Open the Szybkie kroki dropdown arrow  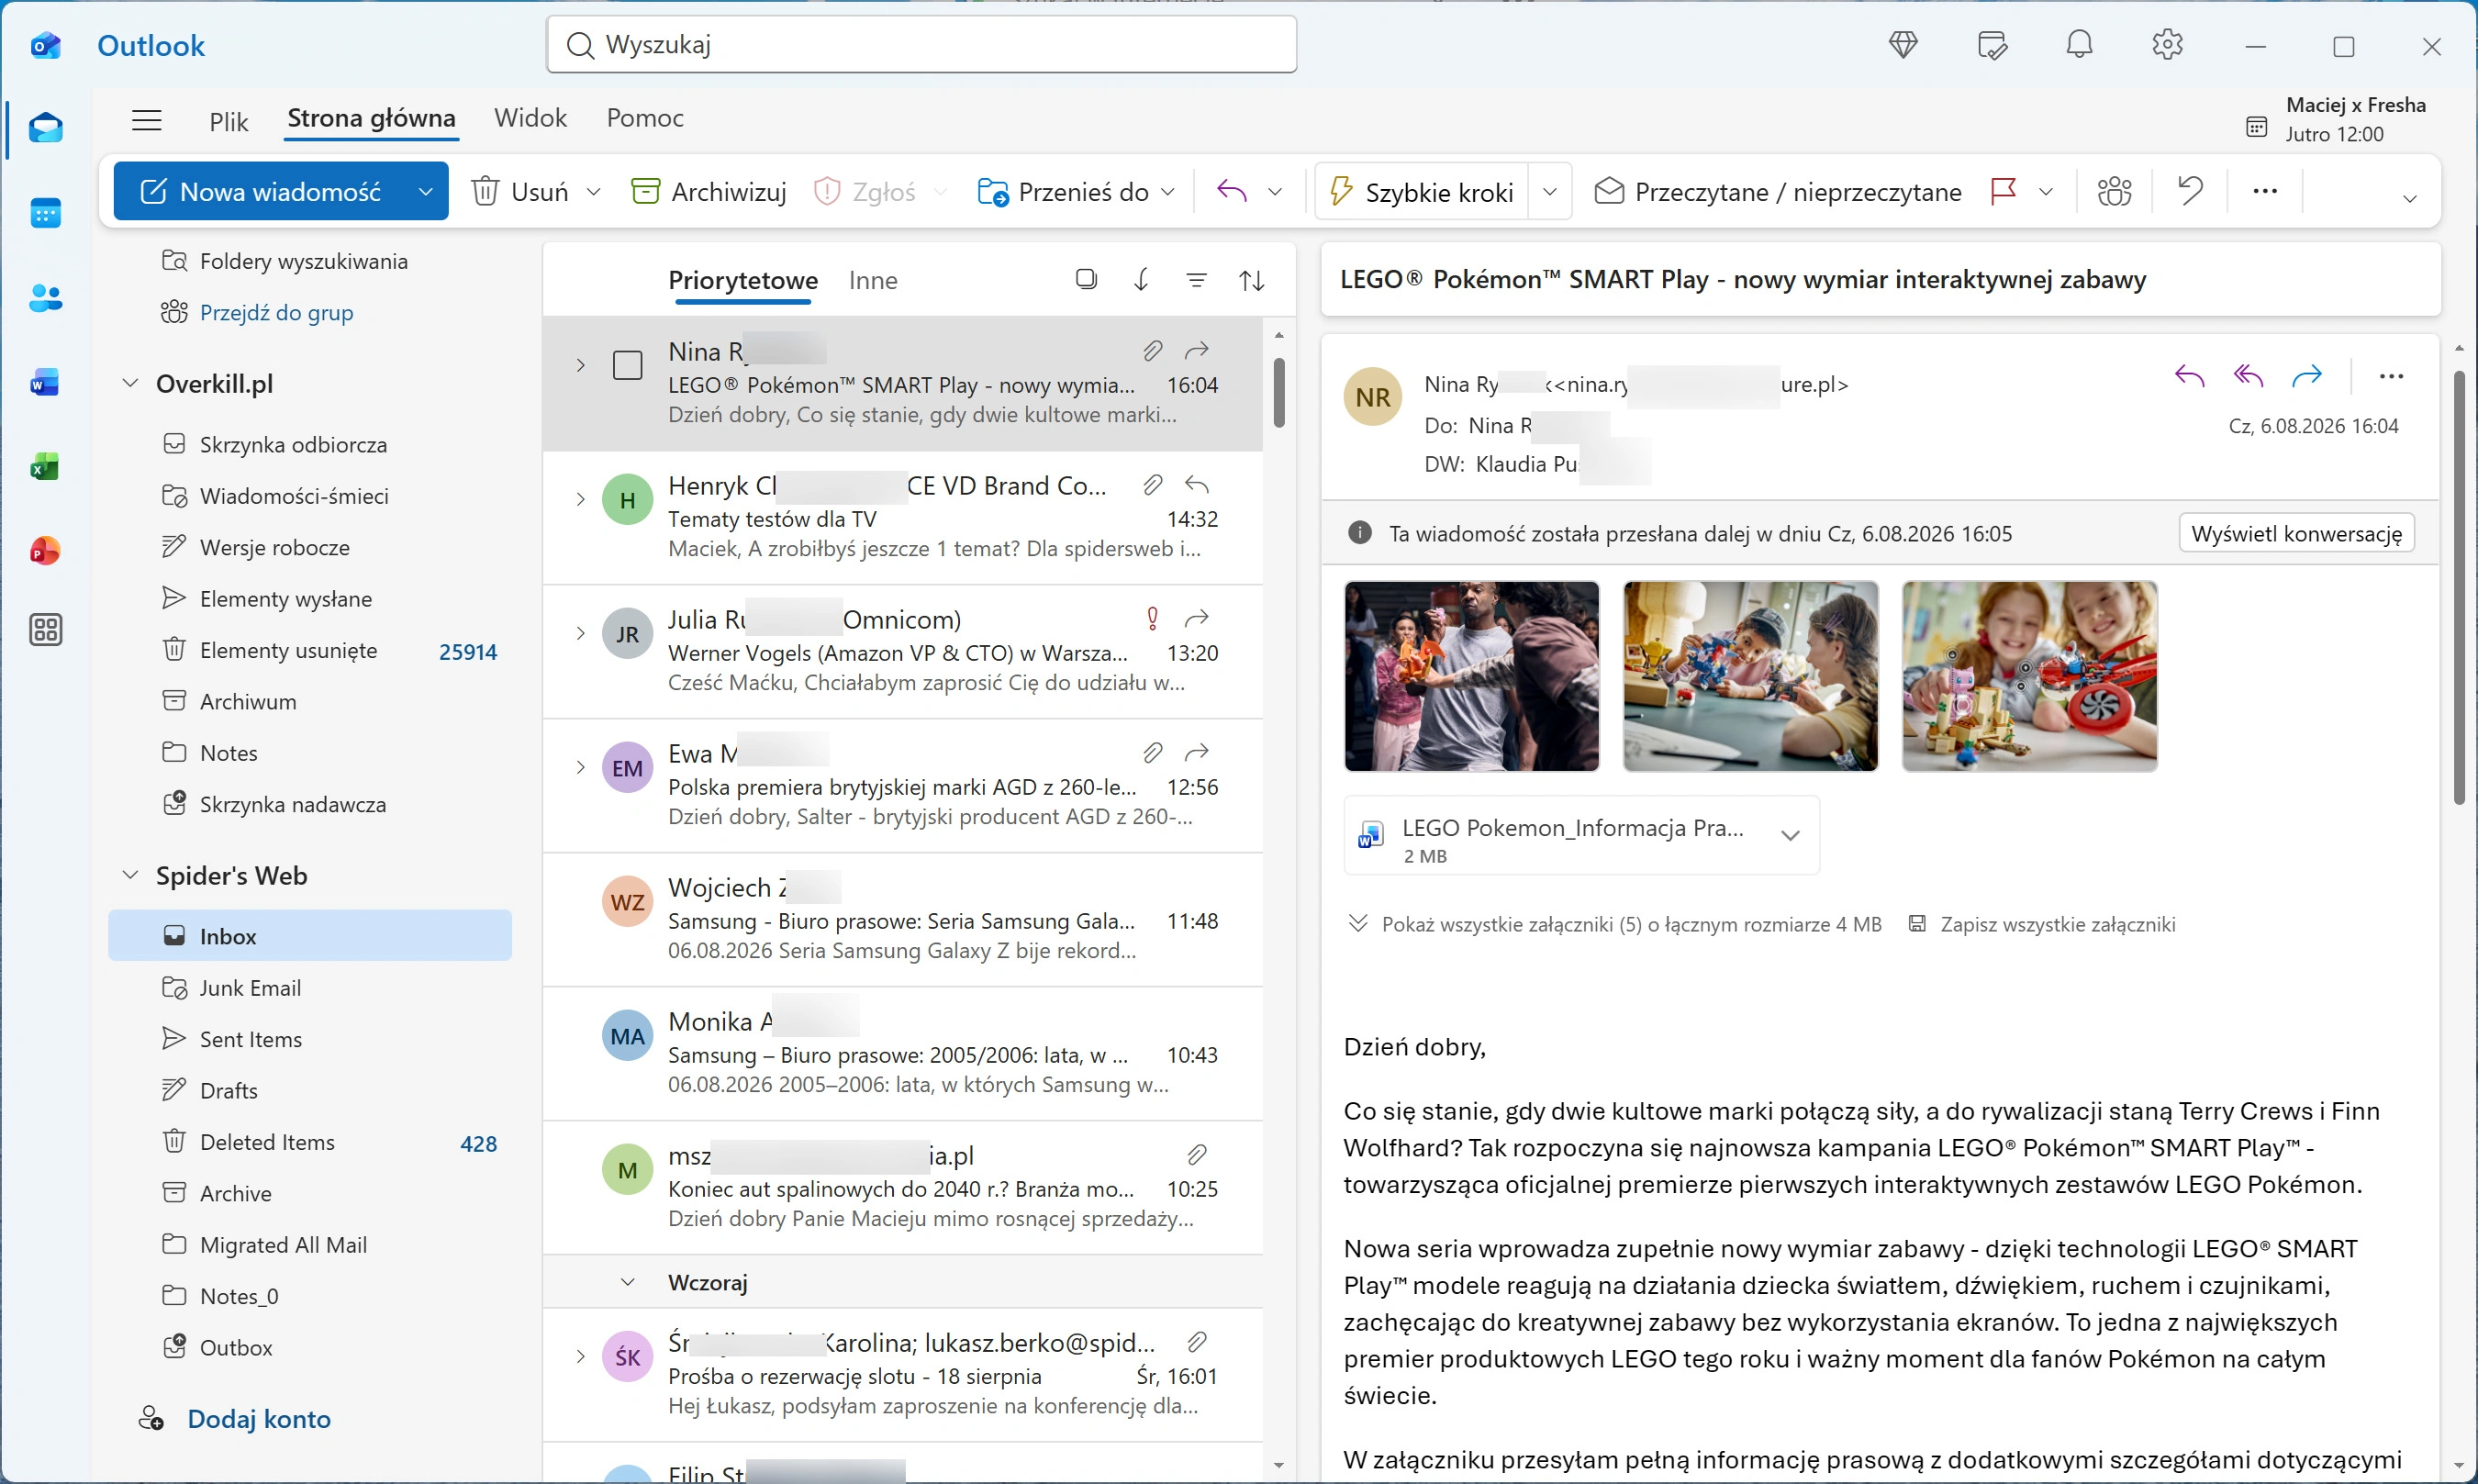(1549, 191)
